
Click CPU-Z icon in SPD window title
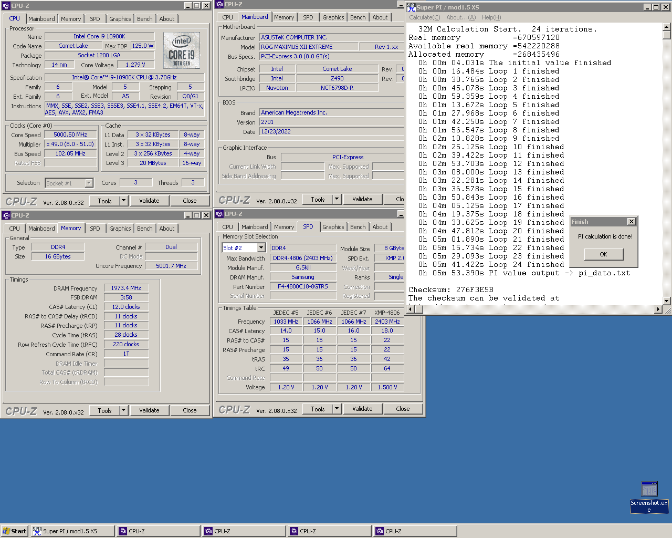pyautogui.click(x=219, y=214)
